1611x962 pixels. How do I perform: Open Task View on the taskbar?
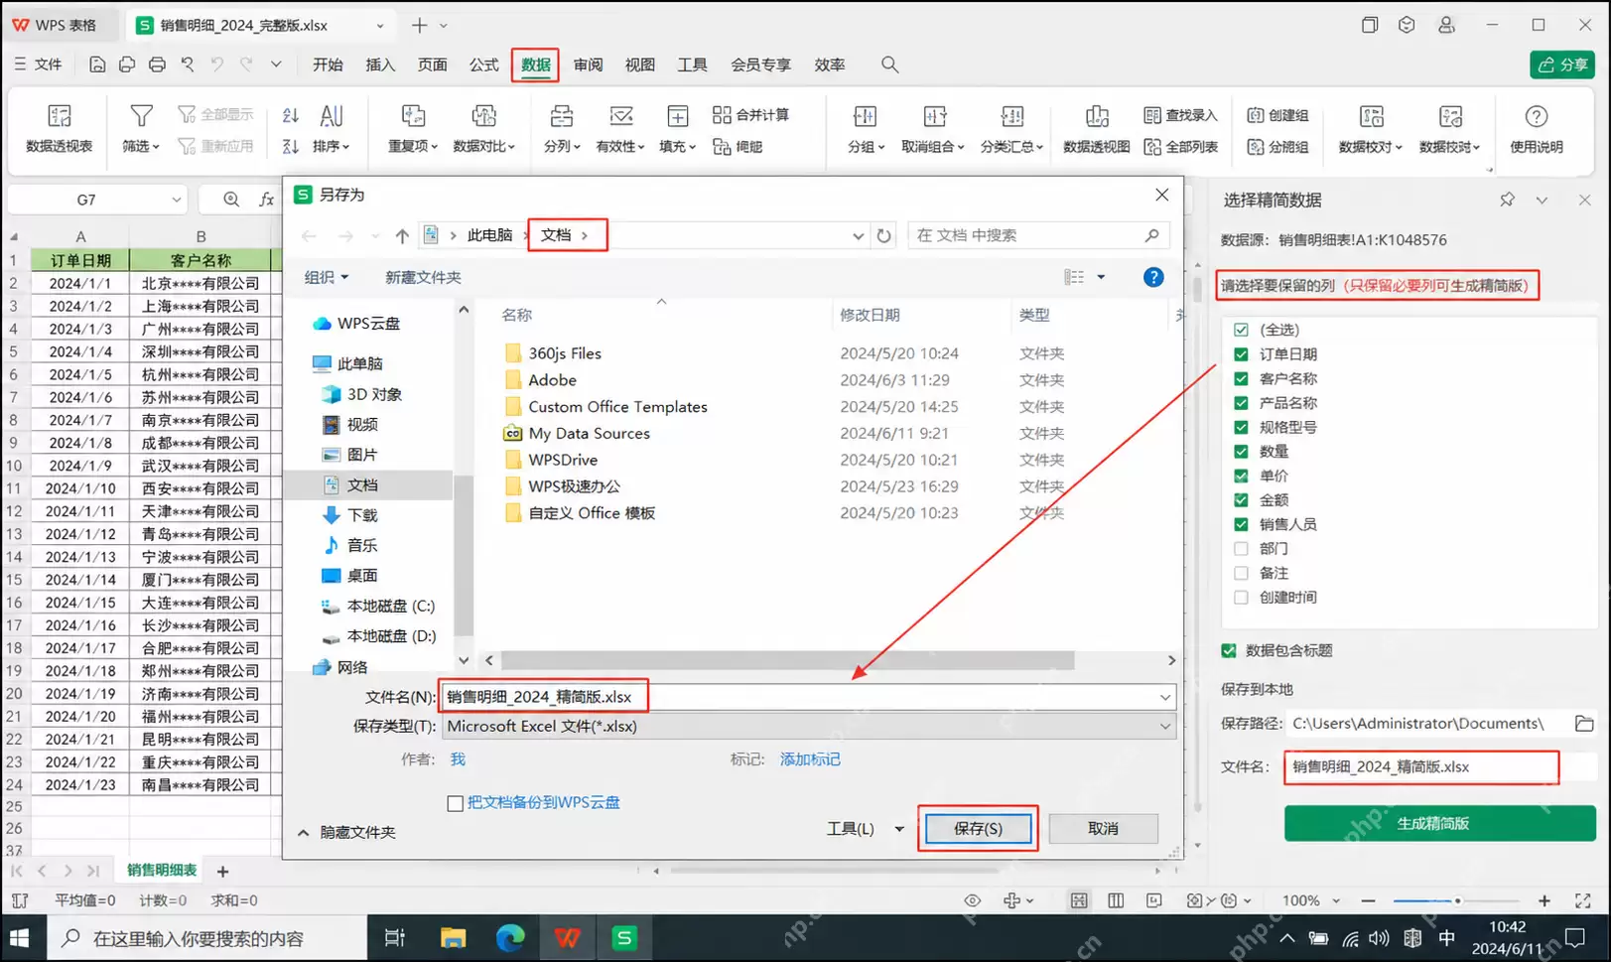tap(394, 938)
